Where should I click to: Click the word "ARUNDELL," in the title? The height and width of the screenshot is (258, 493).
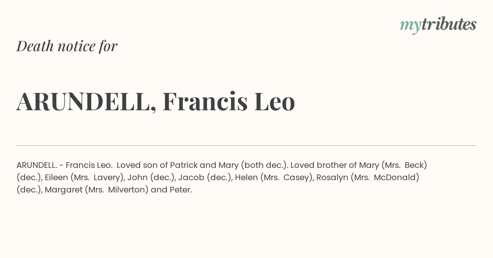(x=86, y=102)
